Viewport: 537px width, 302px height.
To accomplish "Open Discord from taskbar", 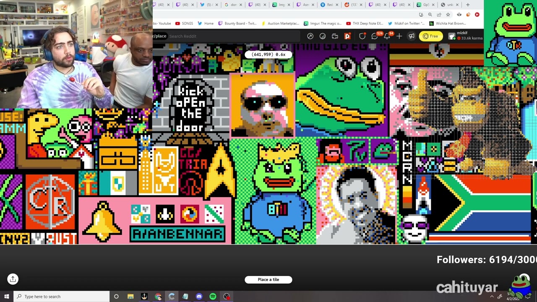I will pos(199,297).
